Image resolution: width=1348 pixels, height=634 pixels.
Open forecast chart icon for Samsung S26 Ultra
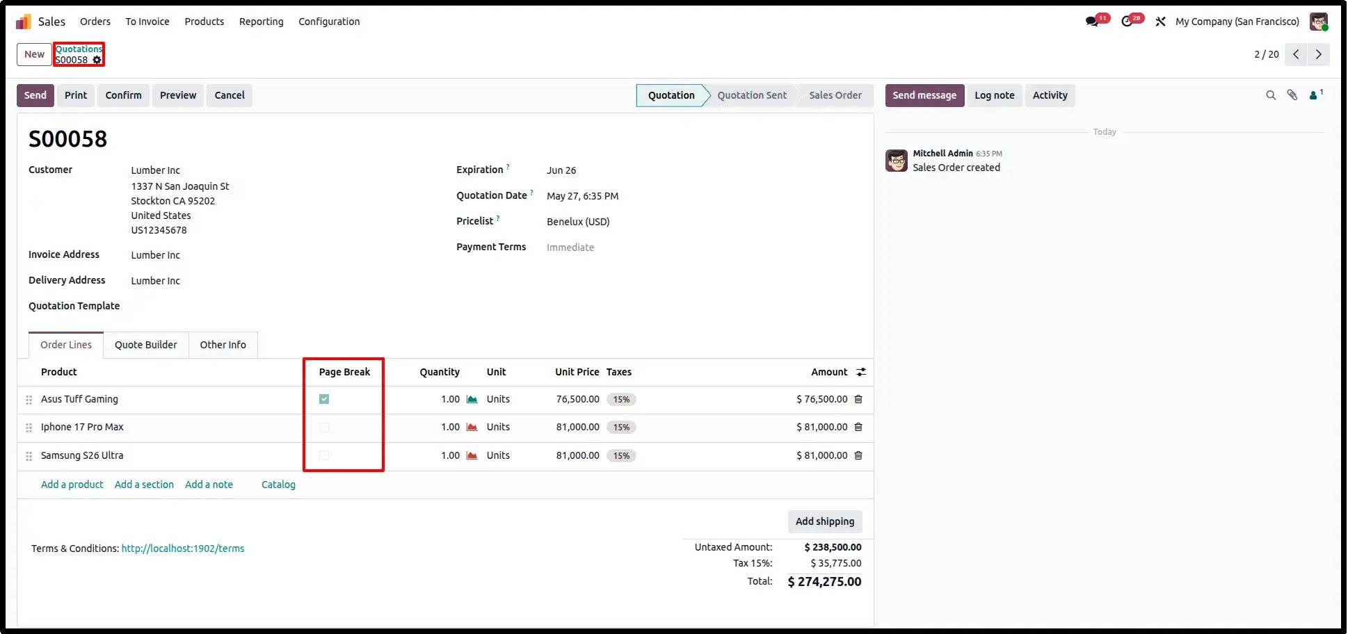pos(472,455)
